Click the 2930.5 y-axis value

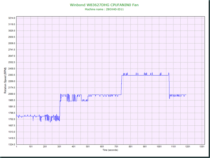pyautogui.click(x=12, y=37)
